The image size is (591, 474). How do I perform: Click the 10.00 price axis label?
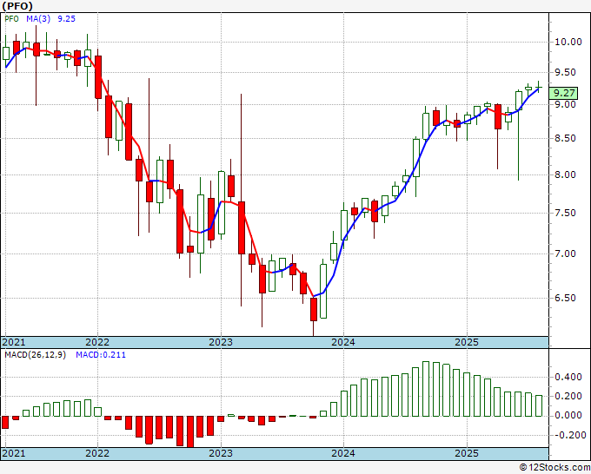[568, 42]
